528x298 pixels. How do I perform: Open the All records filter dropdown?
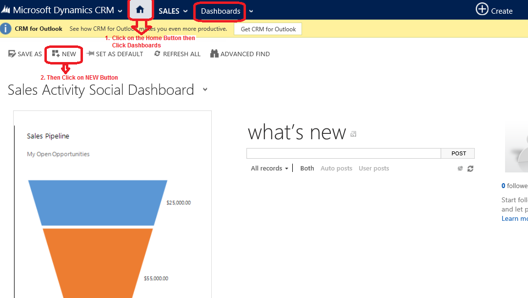pos(269,168)
